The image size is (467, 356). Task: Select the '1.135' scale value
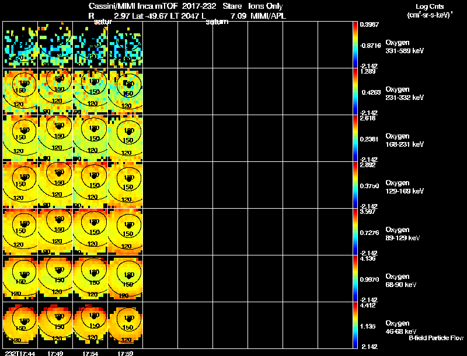pyautogui.click(x=368, y=327)
